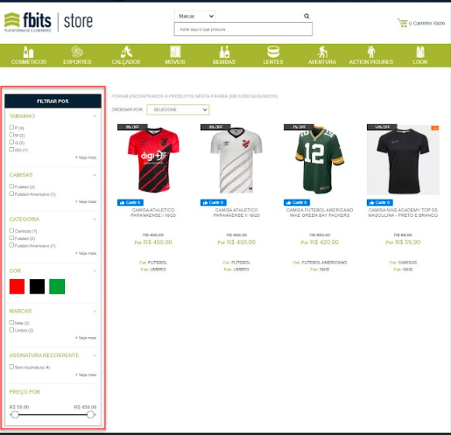Check the Umbro brand filter

(11, 330)
